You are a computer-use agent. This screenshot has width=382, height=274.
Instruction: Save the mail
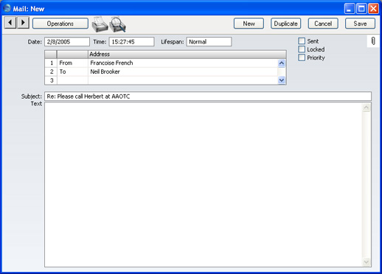click(360, 24)
